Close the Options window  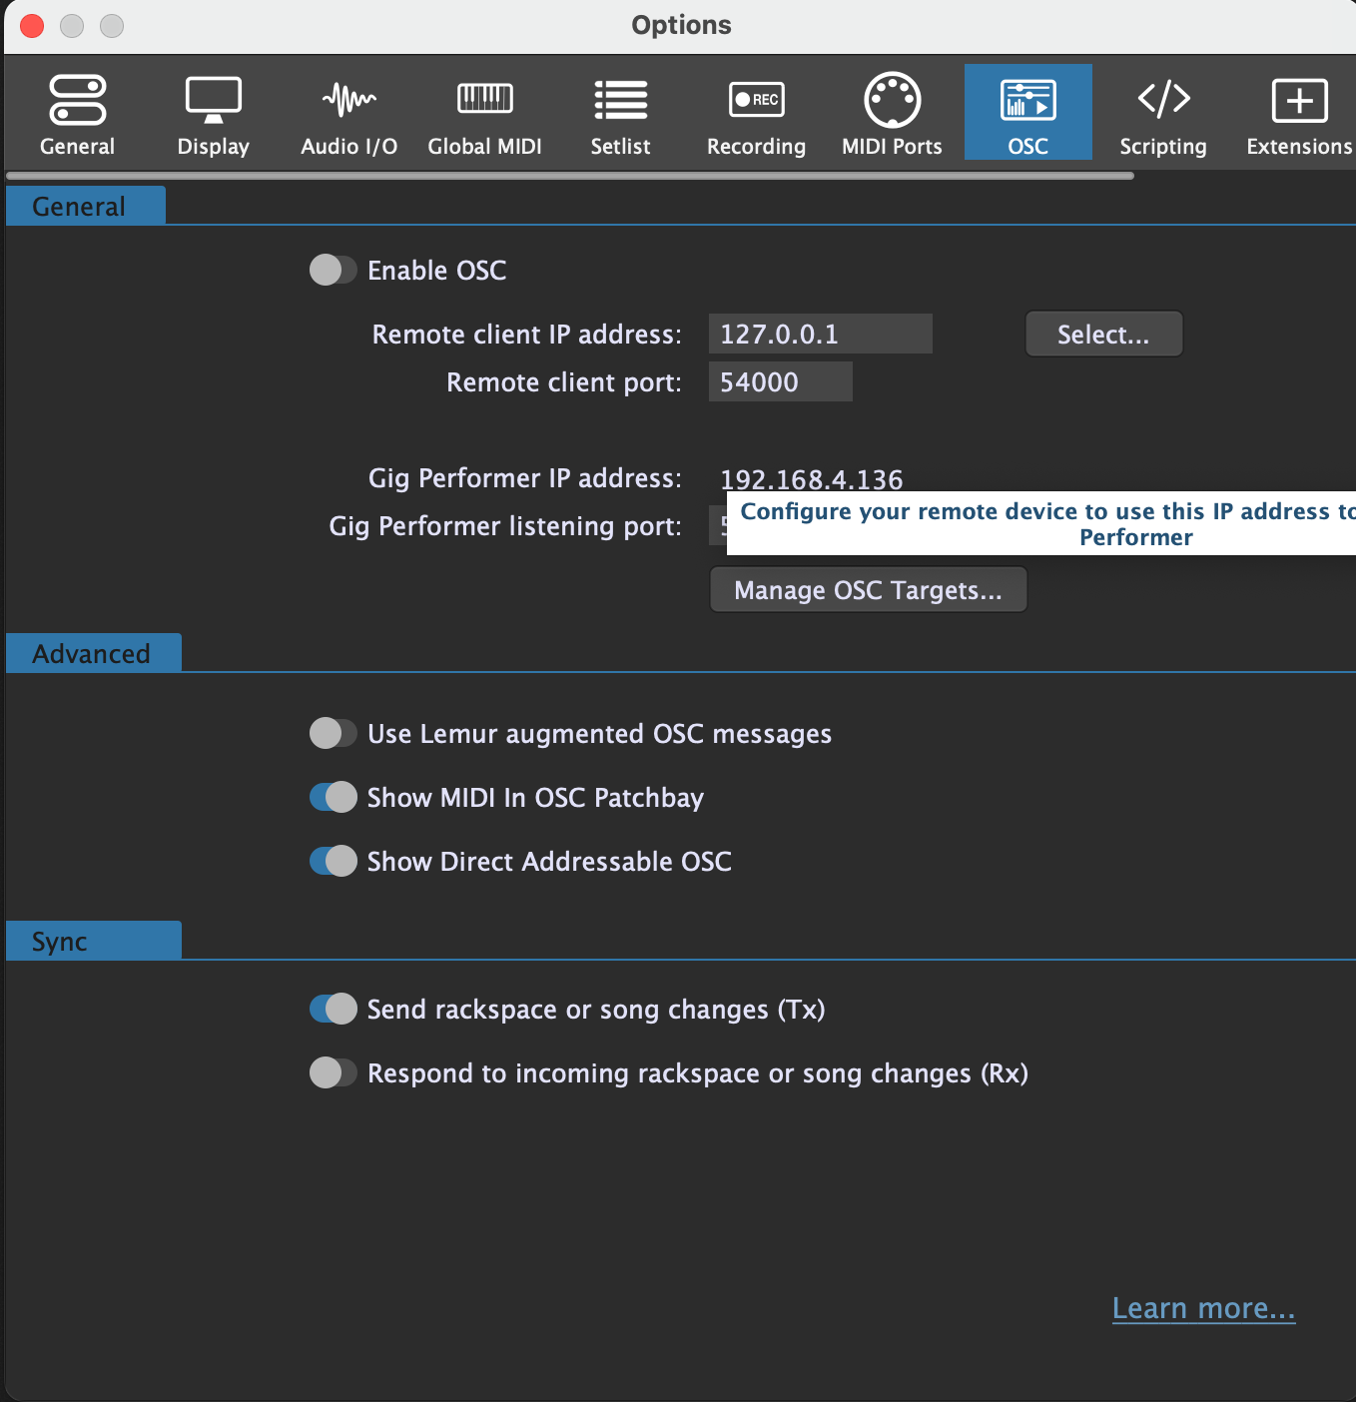[32, 25]
